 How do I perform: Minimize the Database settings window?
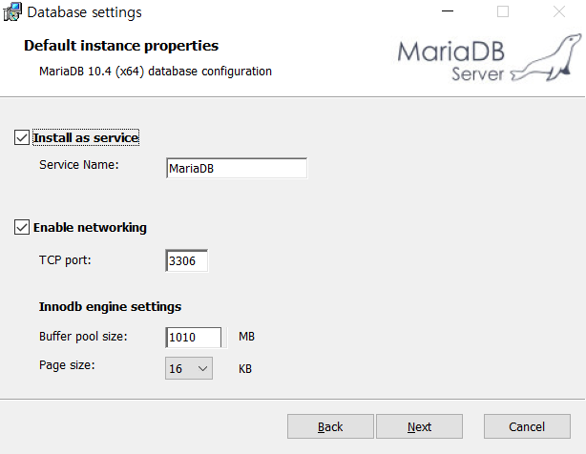click(x=448, y=11)
